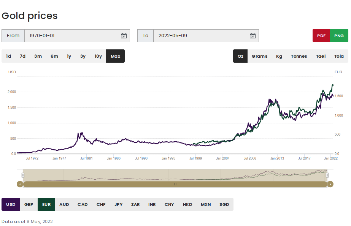Screen dimensions: 351x226
Task: Select the 1y time range
Action: (x=69, y=56)
